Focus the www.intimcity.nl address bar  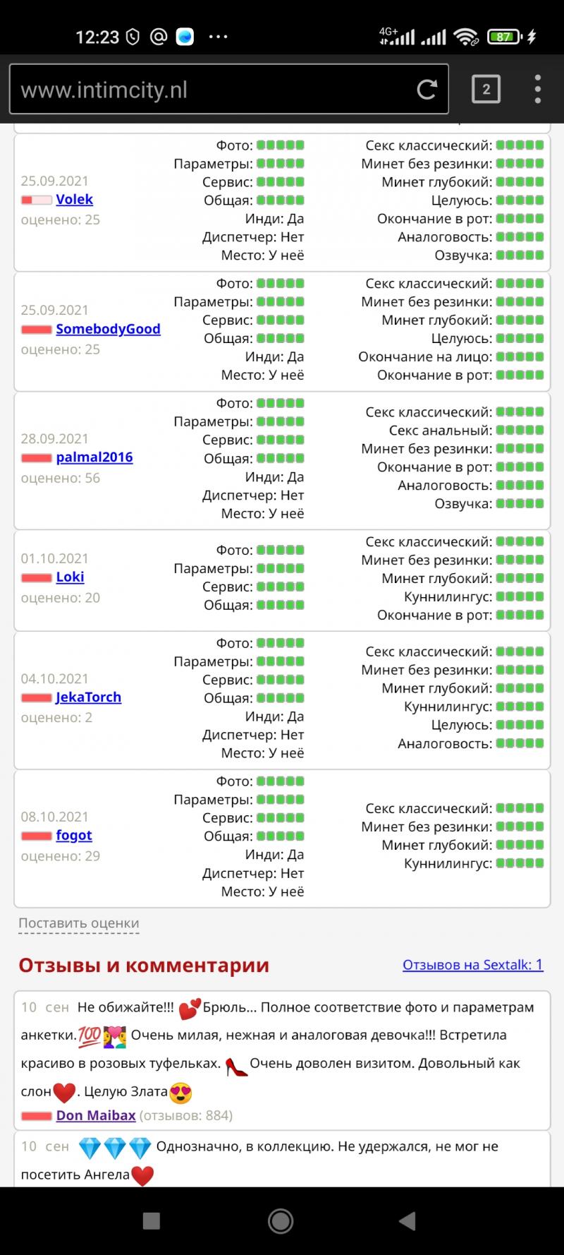pyautogui.click(x=211, y=90)
